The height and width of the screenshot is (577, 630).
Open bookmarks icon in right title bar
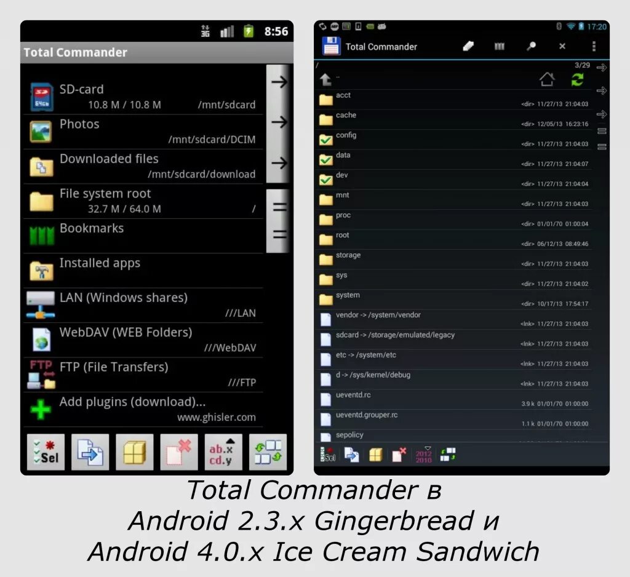point(500,46)
